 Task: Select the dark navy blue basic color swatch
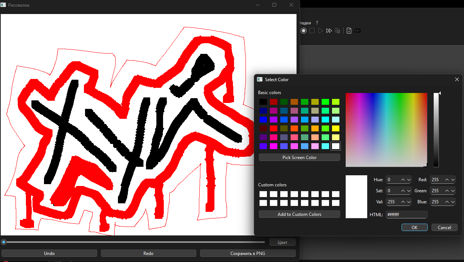pyautogui.click(x=263, y=111)
